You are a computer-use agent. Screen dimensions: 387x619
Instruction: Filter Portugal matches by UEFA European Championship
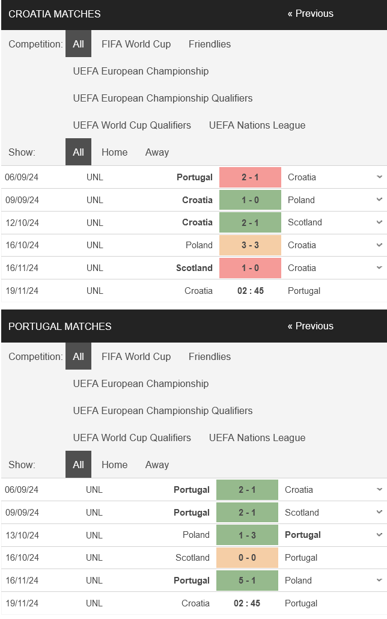(141, 383)
